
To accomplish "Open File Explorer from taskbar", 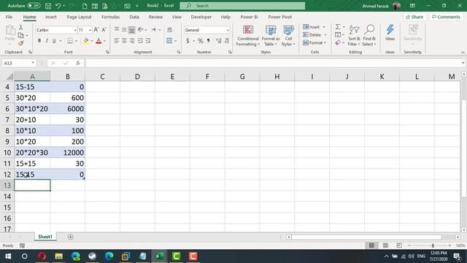I will click(58, 256).
